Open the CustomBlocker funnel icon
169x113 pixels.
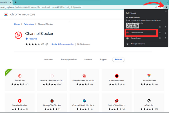[x=149, y=76]
